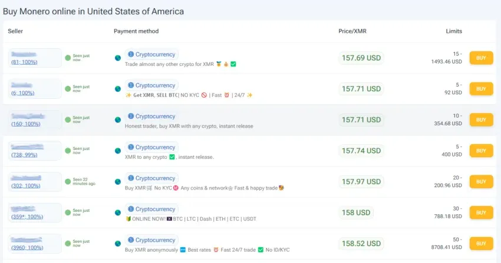Click green online dot in 354.68 USD limit row

coord(68,120)
